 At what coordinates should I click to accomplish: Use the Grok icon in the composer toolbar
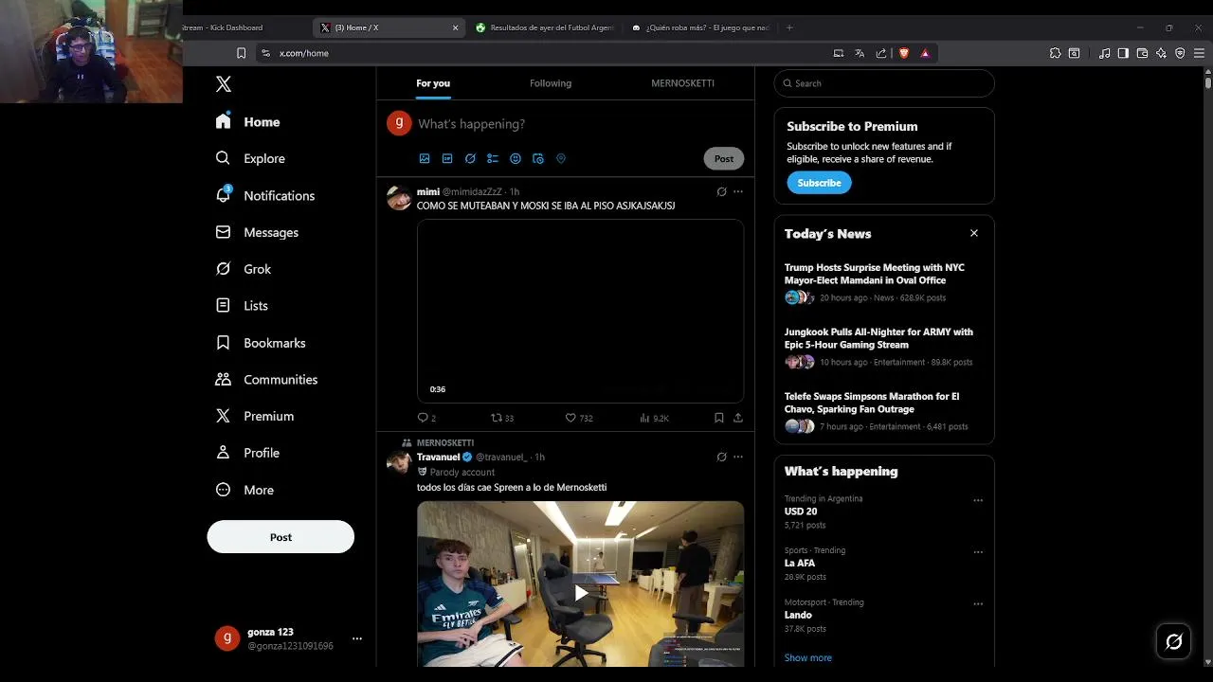click(x=470, y=158)
